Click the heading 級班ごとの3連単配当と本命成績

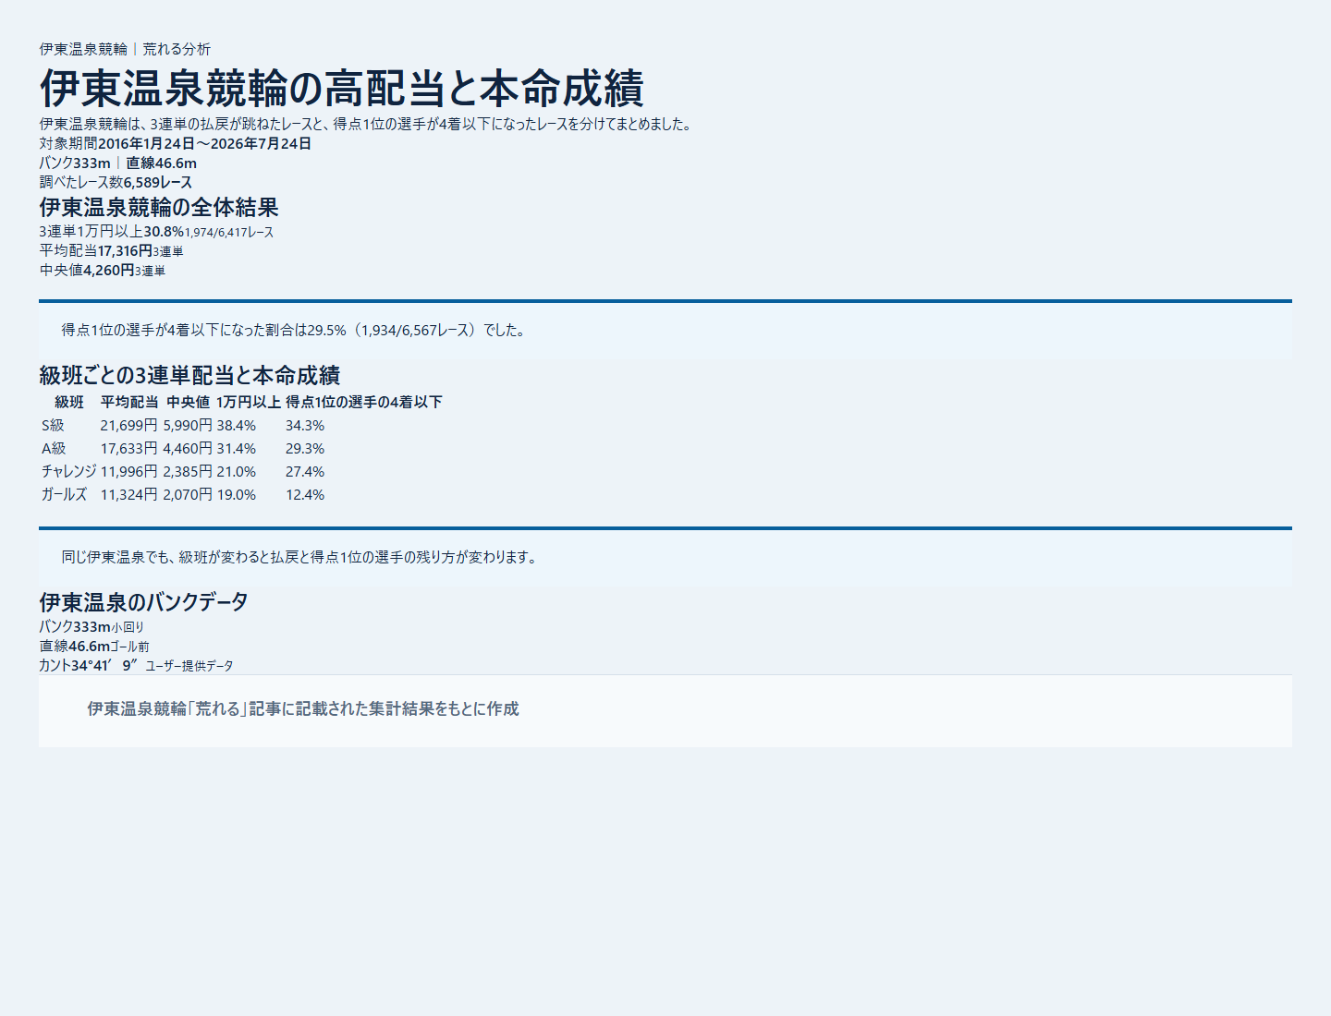pyautogui.click(x=189, y=375)
